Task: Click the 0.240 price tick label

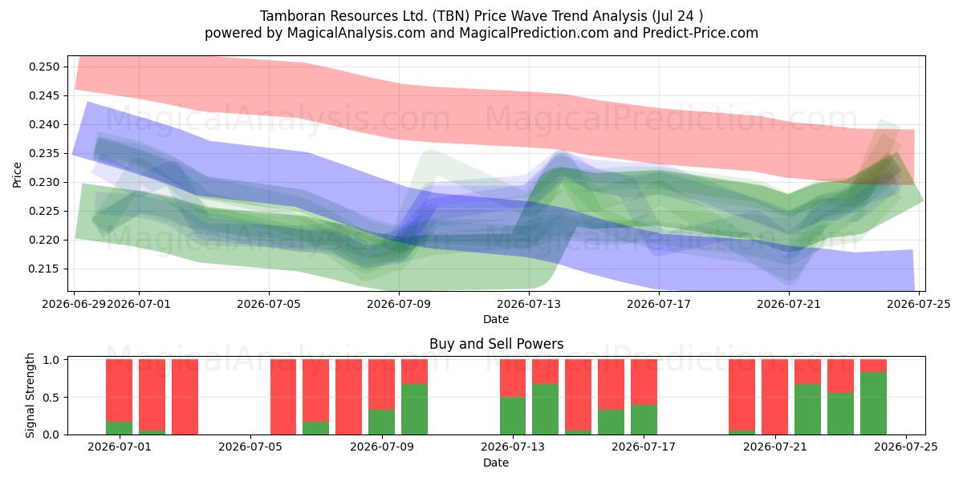Action: click(46, 124)
